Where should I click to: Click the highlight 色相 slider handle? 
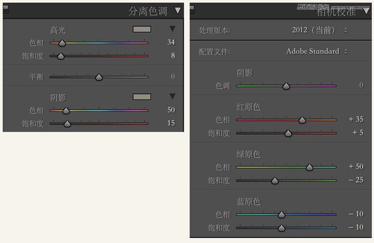(62, 43)
